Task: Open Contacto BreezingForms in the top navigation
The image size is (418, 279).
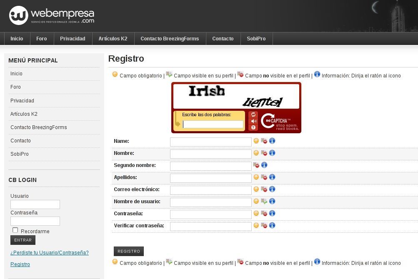Action: [170, 39]
